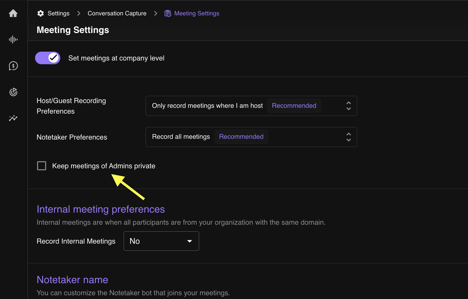Click the Meeting Settings calendar icon
This screenshot has width=468, height=299.
click(x=168, y=13)
